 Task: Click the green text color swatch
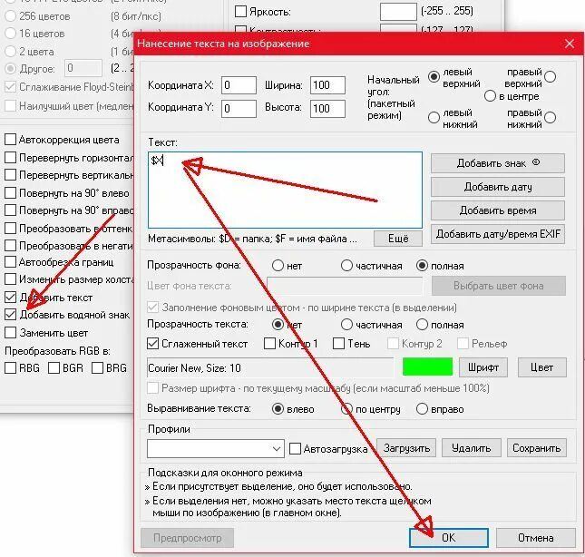(x=427, y=366)
